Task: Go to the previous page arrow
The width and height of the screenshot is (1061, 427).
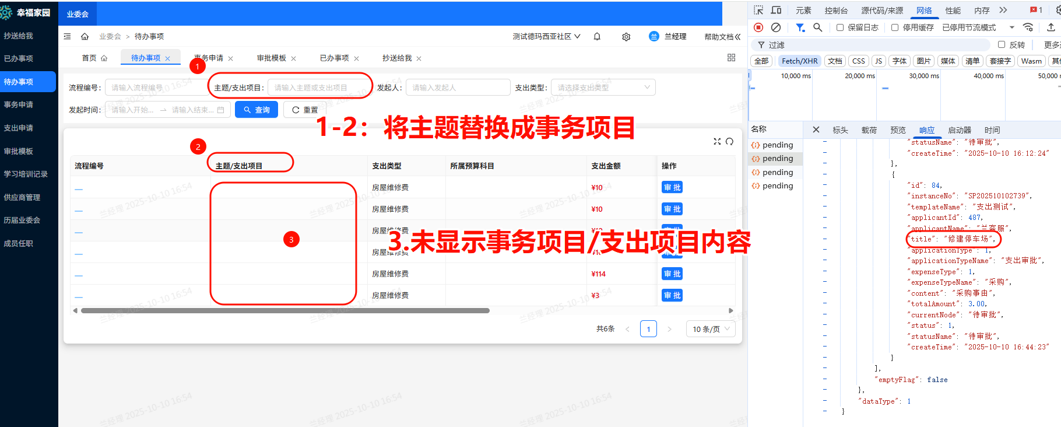Action: coord(627,329)
